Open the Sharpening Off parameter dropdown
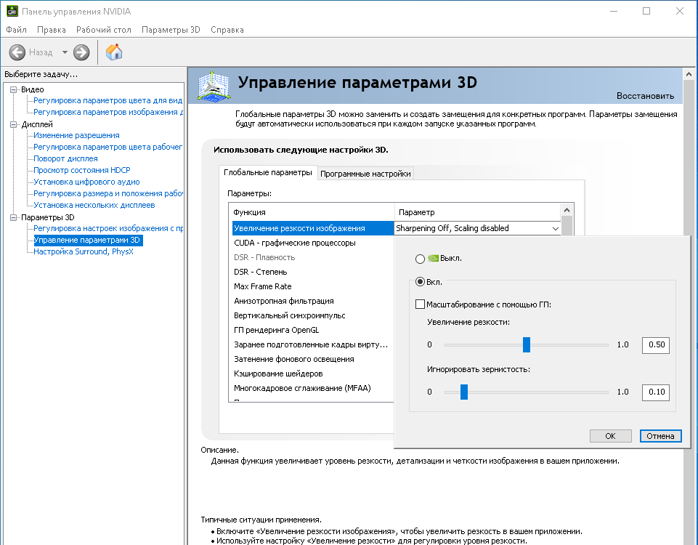 tap(555, 228)
